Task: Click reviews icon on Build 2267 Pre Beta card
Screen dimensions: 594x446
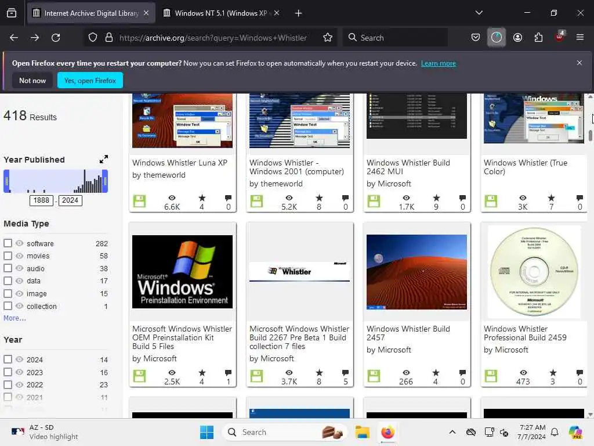Action: pyautogui.click(x=345, y=372)
